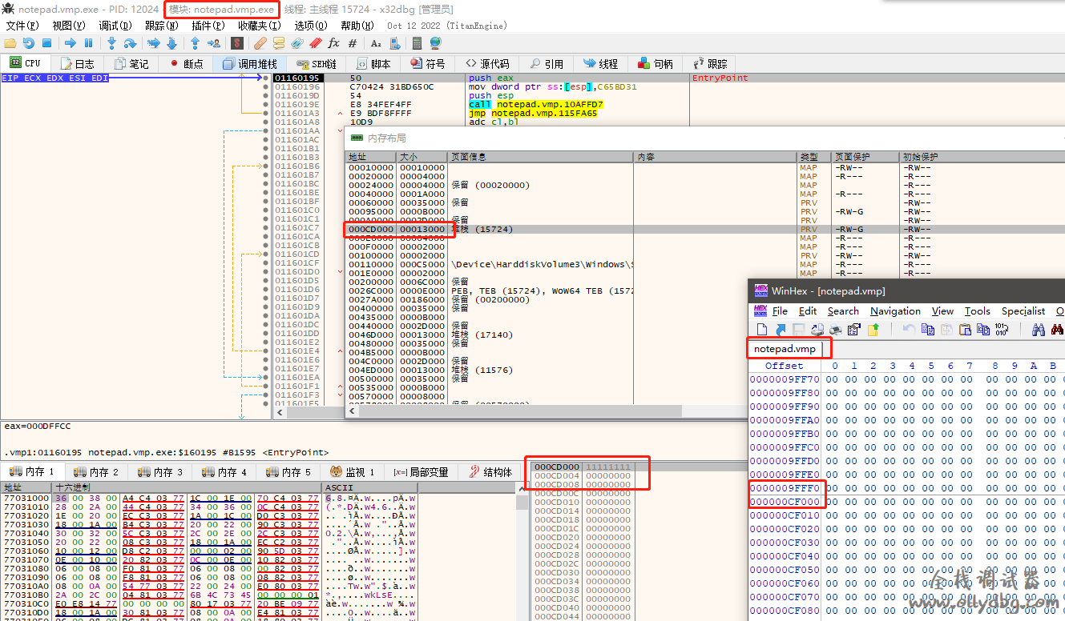Open the bookmarks red icon

pos(315,43)
